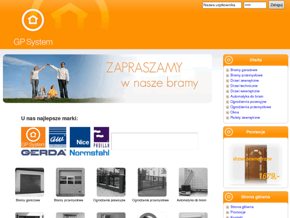Open the Automatyka do bram thumbnail
The image size is (290, 218).
pyautogui.click(x=193, y=182)
